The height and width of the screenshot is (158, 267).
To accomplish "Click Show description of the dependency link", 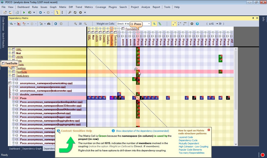I will [143, 131].
